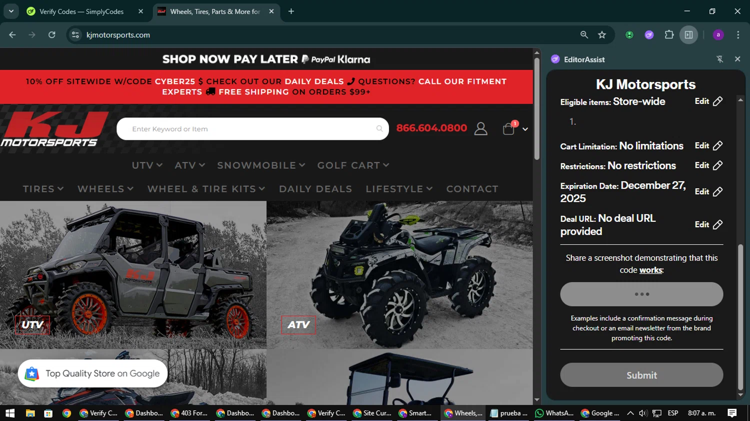This screenshot has height=421, width=750.
Task: Edit the Cart Limitation field
Action: tap(708, 146)
